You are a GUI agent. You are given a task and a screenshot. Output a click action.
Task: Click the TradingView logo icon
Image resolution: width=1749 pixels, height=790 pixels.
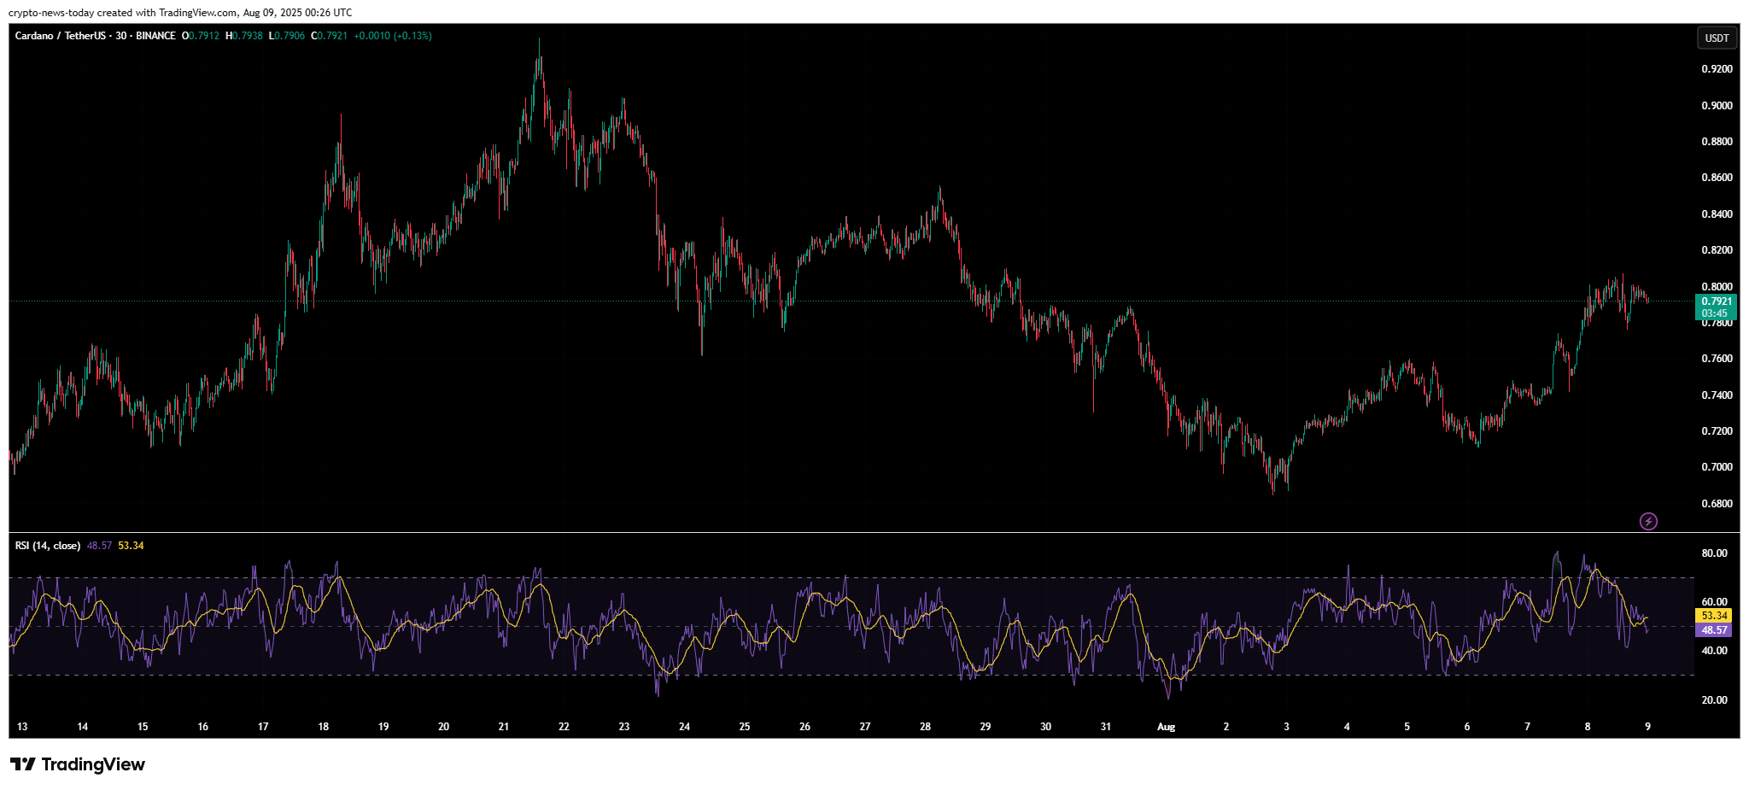point(23,764)
